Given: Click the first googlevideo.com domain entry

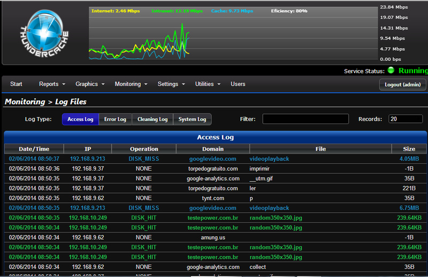Looking at the screenshot, I should [212, 159].
